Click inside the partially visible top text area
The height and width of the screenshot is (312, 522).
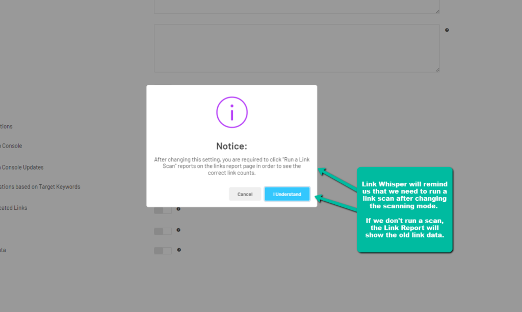[x=297, y=6]
